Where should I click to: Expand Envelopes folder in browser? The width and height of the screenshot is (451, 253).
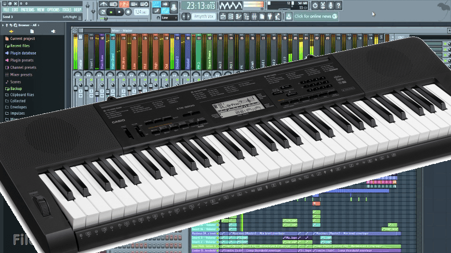pos(16,107)
